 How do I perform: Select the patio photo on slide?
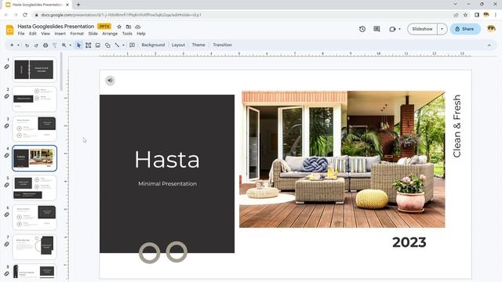pyautogui.click(x=342, y=159)
